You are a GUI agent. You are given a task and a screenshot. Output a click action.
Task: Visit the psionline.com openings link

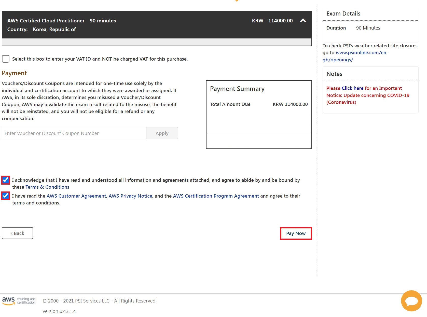point(355,56)
